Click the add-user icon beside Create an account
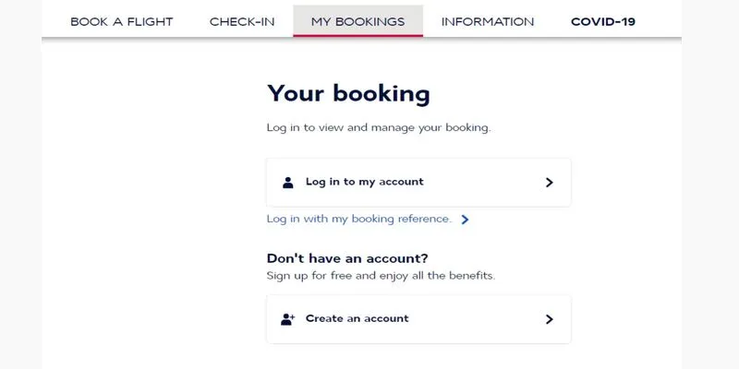The width and height of the screenshot is (739, 369). click(x=288, y=319)
